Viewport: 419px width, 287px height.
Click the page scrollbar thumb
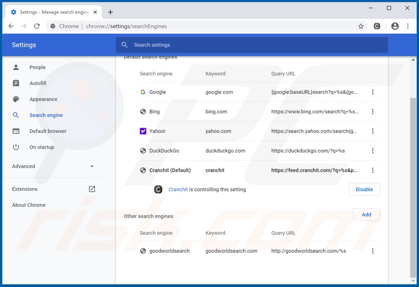(413, 188)
